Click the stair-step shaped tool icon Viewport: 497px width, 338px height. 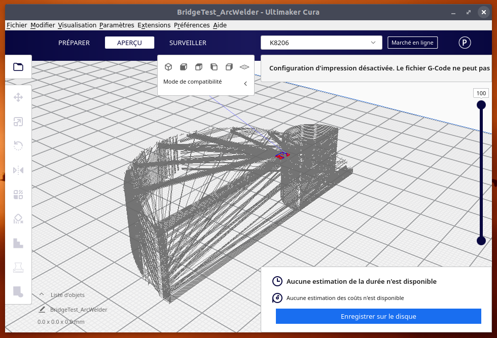pyautogui.click(x=18, y=243)
